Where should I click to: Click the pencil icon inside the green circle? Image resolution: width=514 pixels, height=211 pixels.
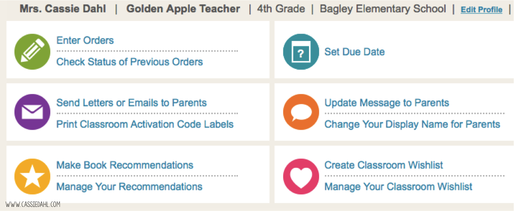pyautogui.click(x=32, y=51)
